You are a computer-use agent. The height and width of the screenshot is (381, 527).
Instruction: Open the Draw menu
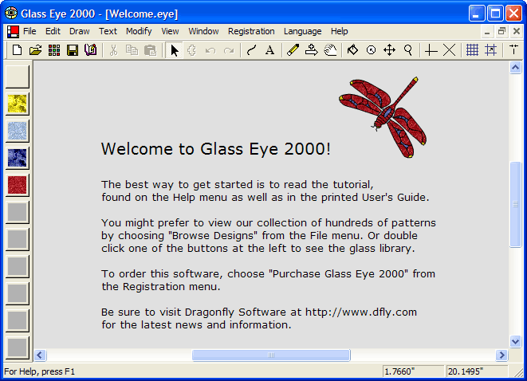coord(79,31)
